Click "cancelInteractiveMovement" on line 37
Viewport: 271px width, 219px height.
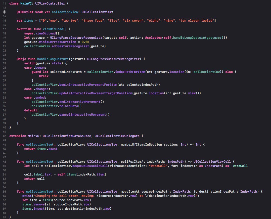(x=83, y=115)
